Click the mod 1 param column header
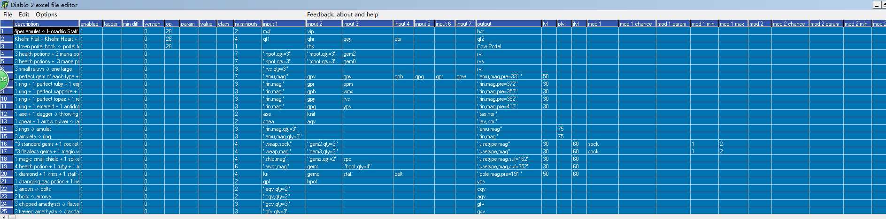 (673, 23)
